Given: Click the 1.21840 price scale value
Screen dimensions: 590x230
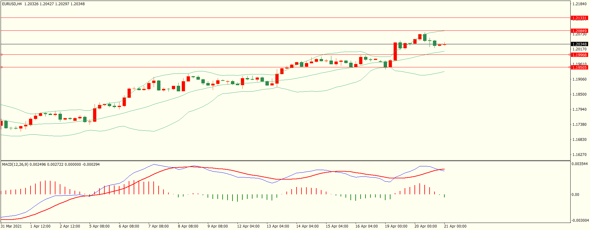Looking at the screenshot, I should point(579,4).
